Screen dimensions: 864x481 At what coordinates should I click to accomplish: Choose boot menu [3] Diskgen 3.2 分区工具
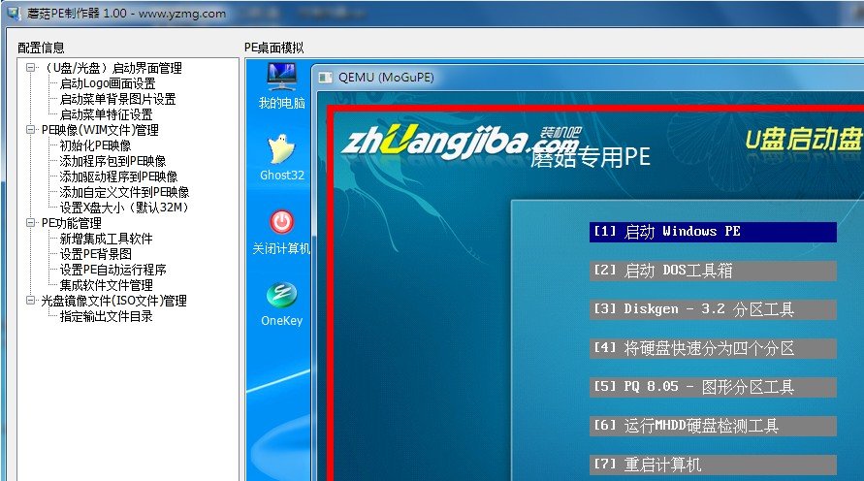pos(713,309)
